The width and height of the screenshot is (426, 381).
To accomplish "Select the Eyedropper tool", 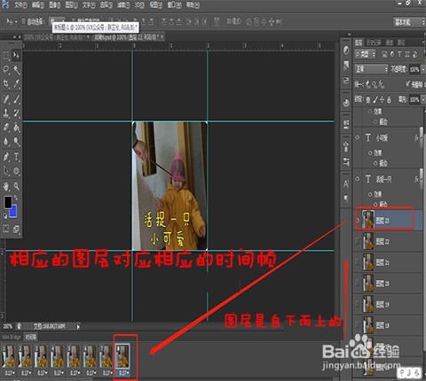I will click(x=16, y=84).
